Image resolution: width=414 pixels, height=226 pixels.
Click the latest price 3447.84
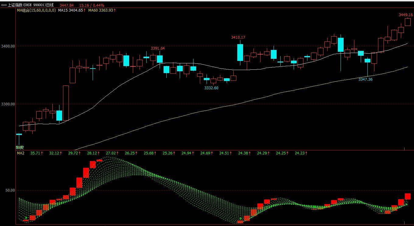[67, 5]
